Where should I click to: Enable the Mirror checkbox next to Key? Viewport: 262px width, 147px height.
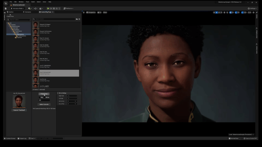click(45, 97)
